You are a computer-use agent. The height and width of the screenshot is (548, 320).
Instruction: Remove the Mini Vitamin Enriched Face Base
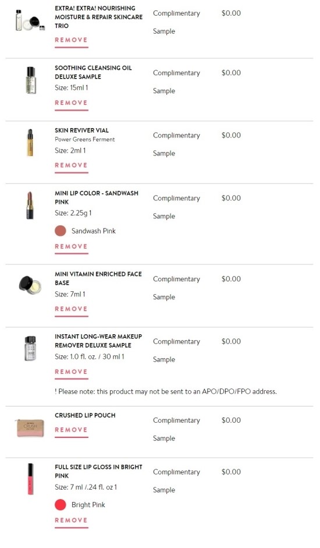pyautogui.click(x=71, y=309)
